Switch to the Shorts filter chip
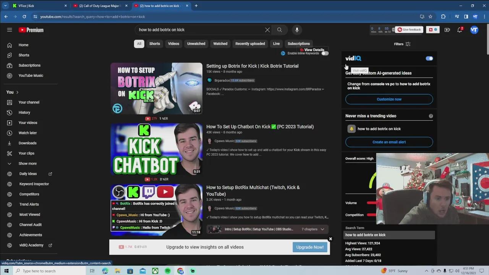Image resolution: width=489 pixels, height=275 pixels. click(x=154, y=44)
